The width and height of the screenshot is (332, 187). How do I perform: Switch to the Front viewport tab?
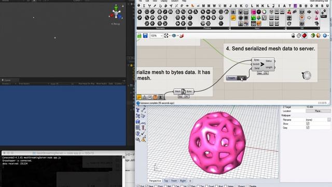(x=174, y=181)
